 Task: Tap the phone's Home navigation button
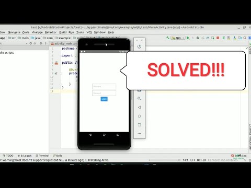pos(104,135)
